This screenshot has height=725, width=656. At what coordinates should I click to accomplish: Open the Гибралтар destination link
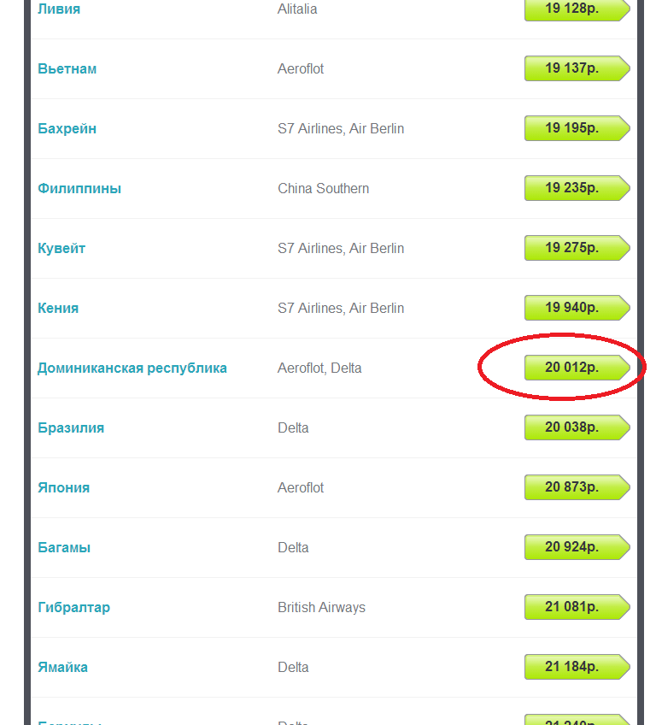coord(74,608)
